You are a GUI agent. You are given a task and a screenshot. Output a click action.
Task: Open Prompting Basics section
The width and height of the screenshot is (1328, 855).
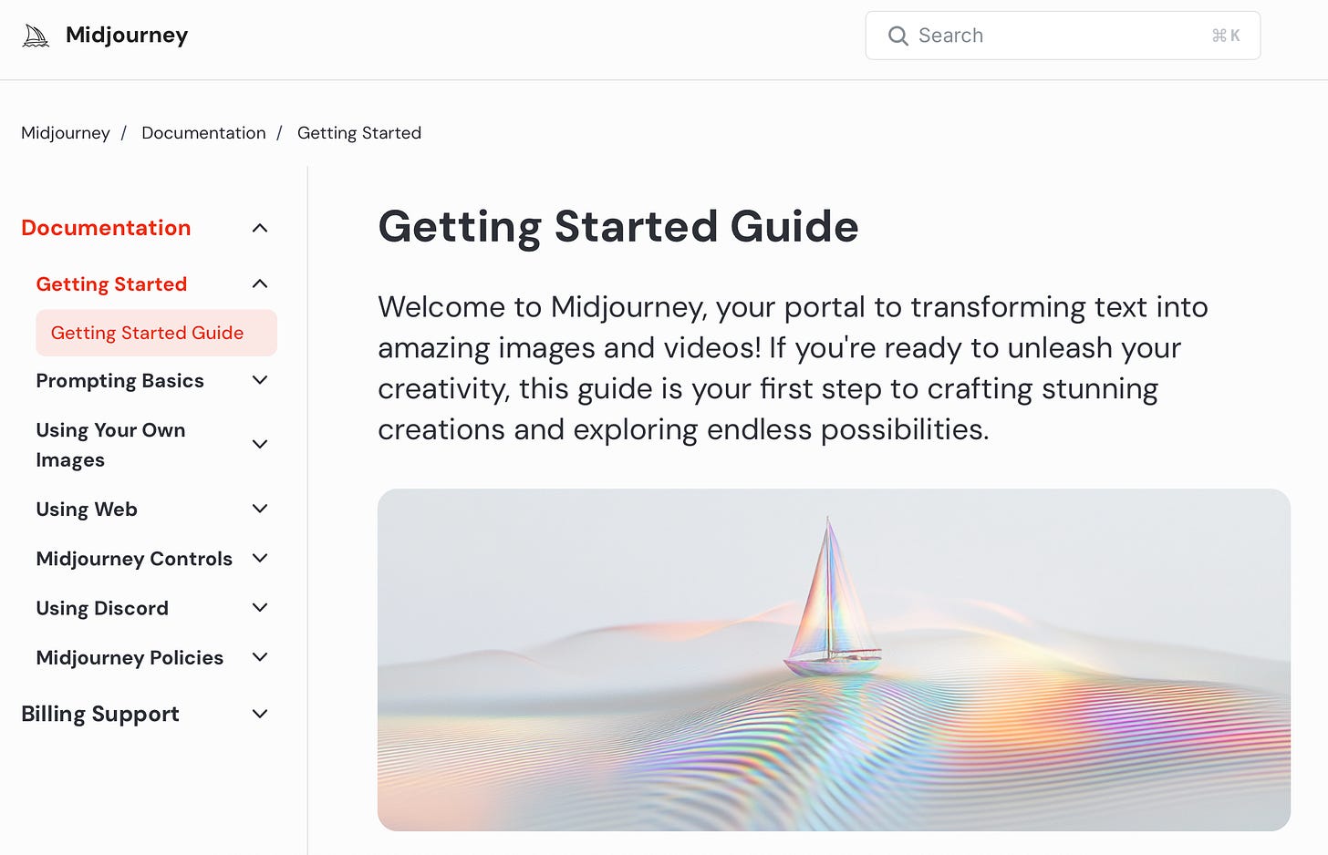coord(119,381)
